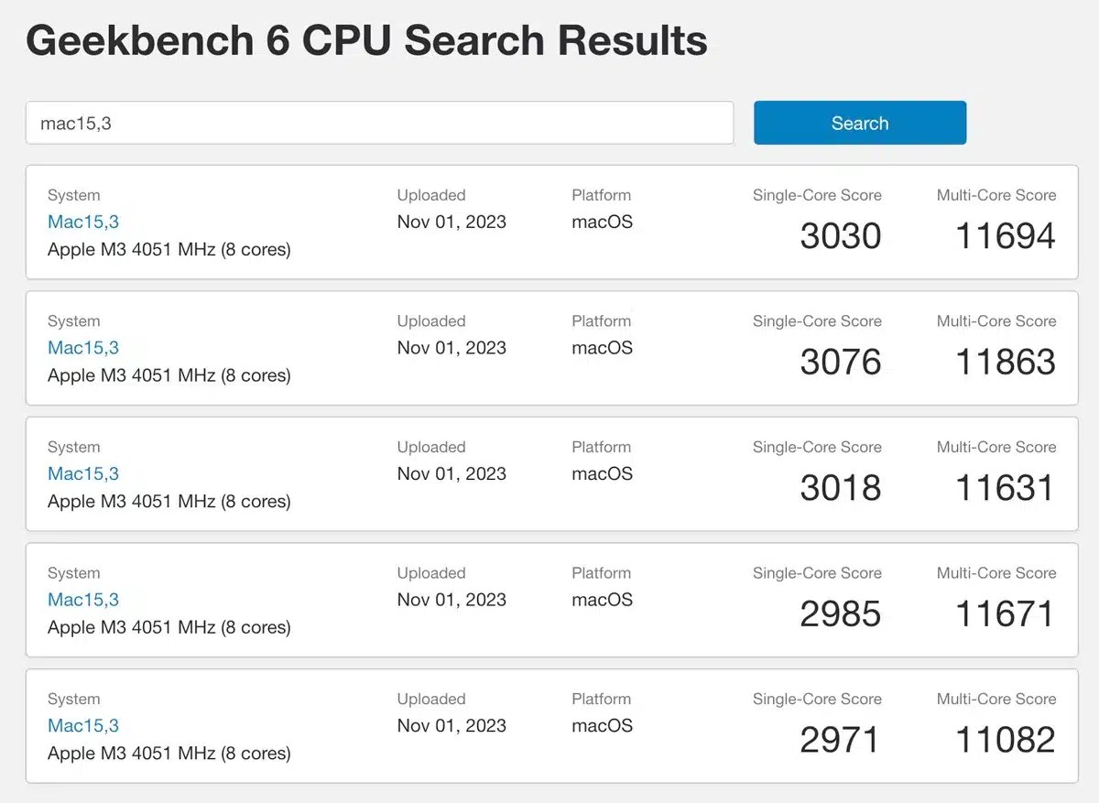Open the Mac15,3 link scoring 3076 single-core

83,348
